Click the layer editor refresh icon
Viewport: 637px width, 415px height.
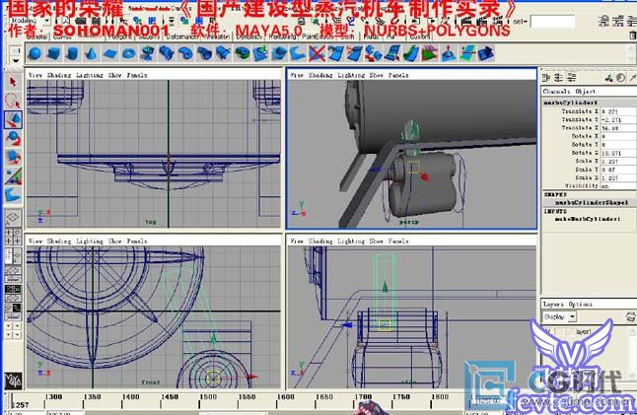pyautogui.click(x=630, y=316)
